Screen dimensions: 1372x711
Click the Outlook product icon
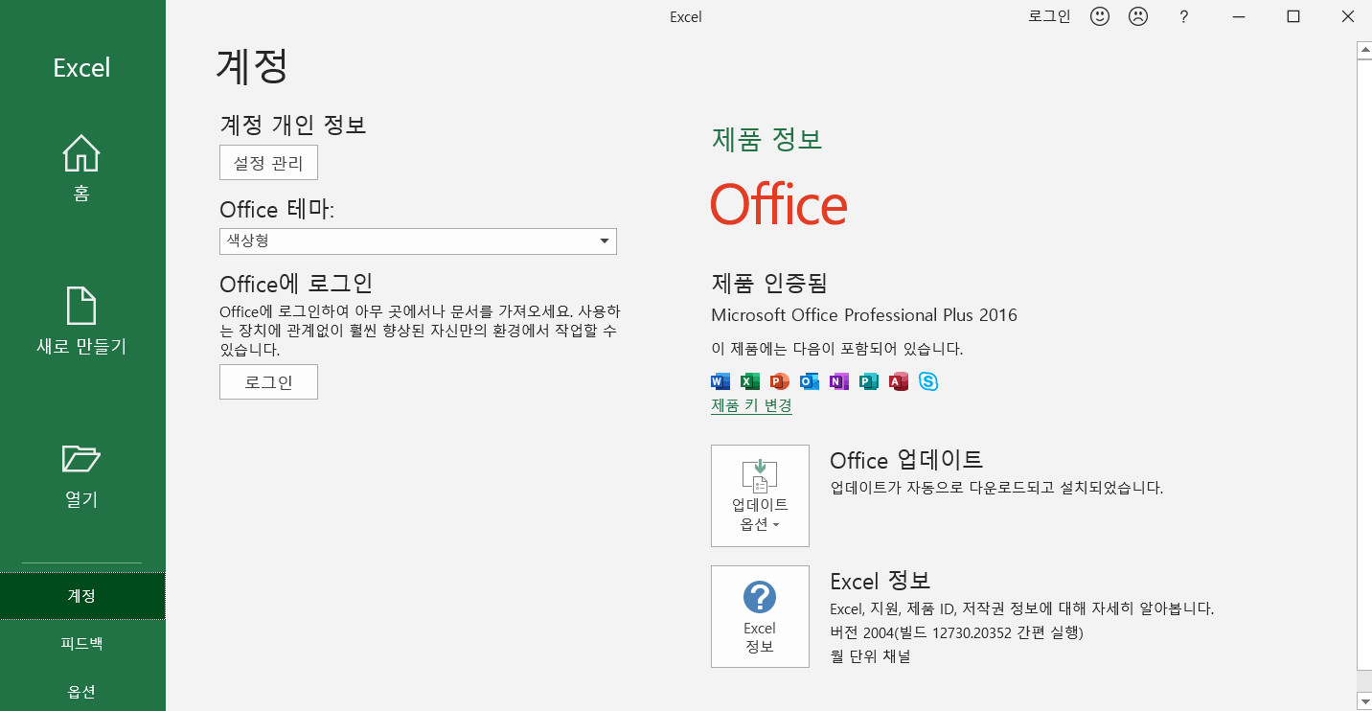(810, 381)
